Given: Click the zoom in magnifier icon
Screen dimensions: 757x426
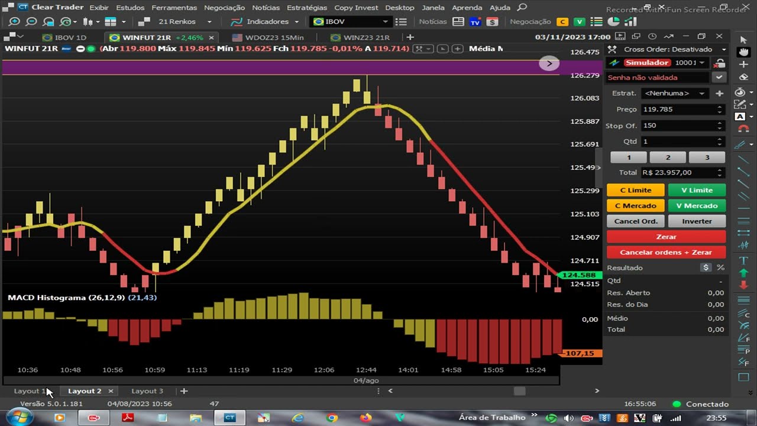Looking at the screenshot, I should (14, 21).
